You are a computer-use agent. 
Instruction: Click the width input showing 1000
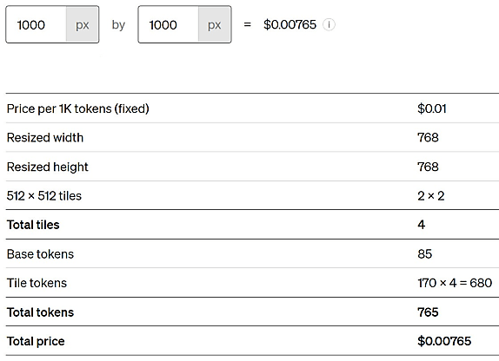(36, 24)
